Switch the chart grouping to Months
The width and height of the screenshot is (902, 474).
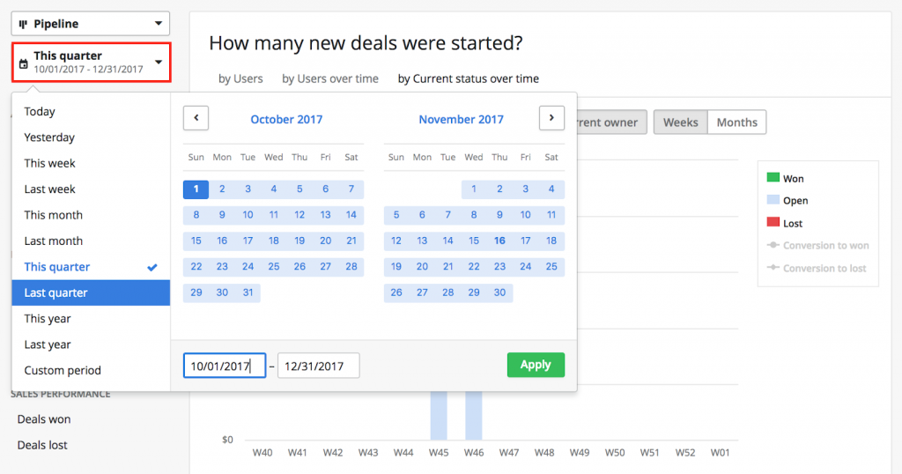click(737, 122)
